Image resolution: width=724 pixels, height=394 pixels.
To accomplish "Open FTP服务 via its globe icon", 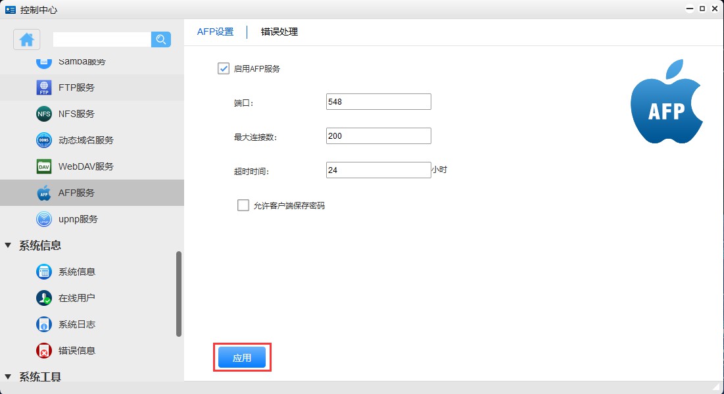I will click(44, 87).
